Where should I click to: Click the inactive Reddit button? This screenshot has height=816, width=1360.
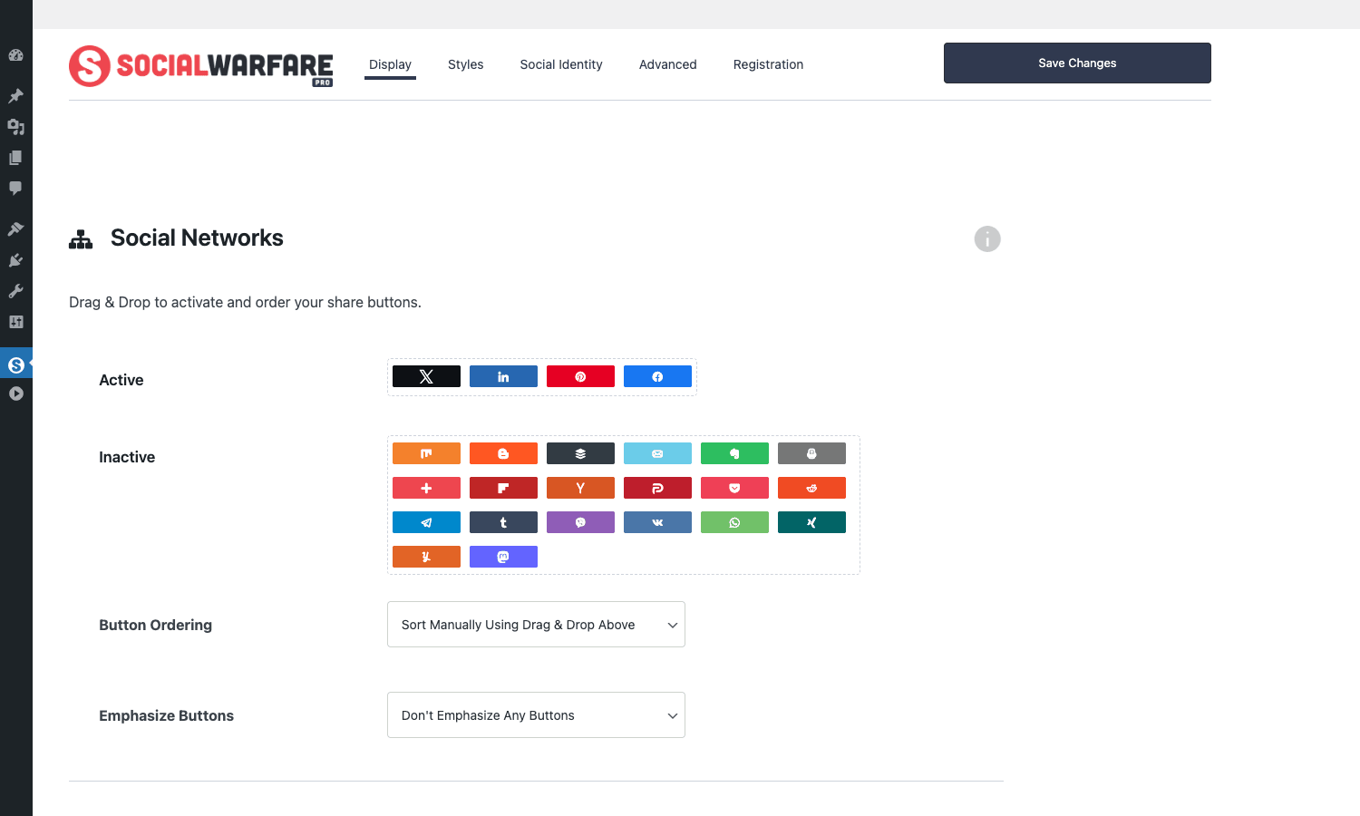click(x=811, y=488)
